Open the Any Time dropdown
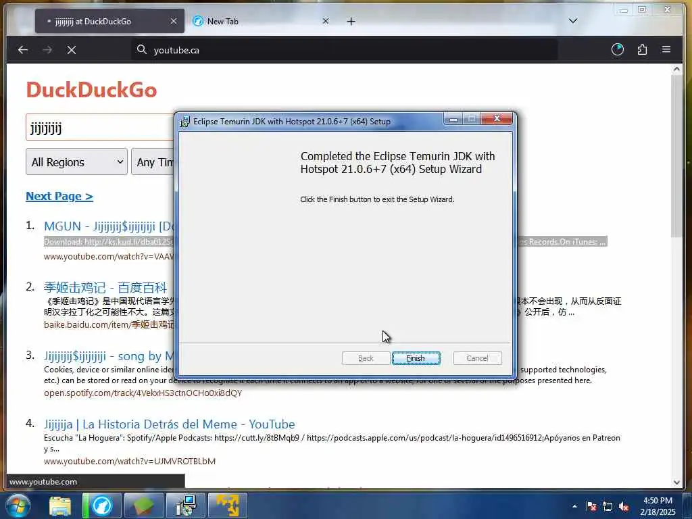 coord(153,162)
